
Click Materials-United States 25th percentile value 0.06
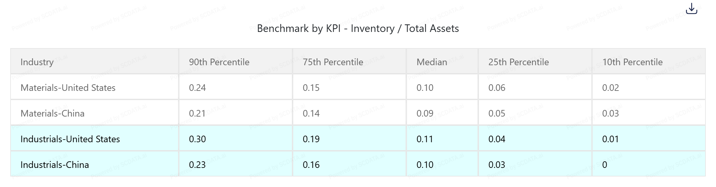497,88
